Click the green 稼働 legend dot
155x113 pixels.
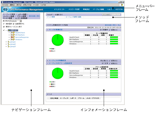(x=50, y=49)
